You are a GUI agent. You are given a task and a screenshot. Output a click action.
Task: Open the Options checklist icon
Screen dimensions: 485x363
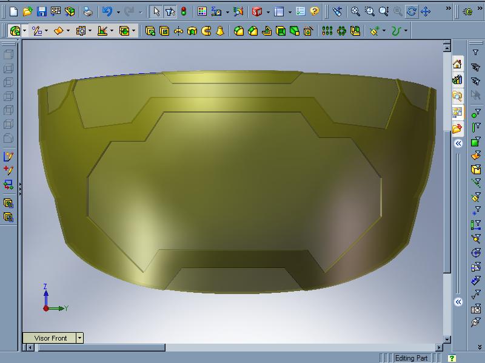(x=301, y=11)
